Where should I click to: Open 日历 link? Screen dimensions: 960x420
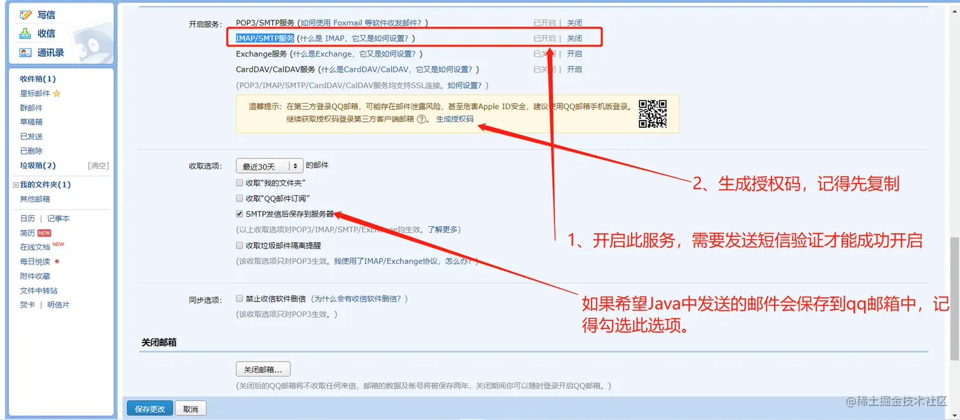27,219
